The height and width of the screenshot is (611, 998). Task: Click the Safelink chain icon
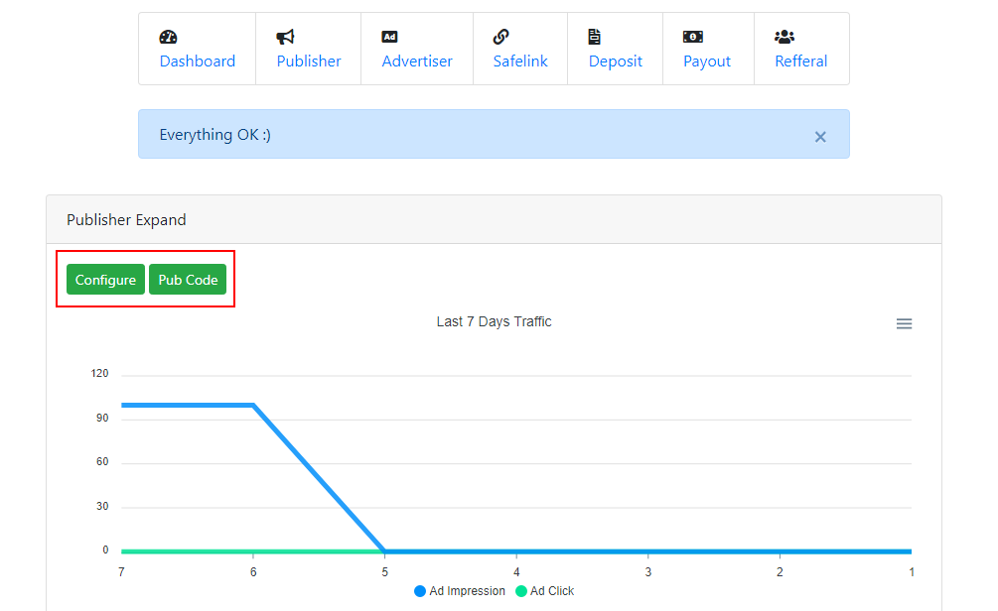(x=501, y=37)
